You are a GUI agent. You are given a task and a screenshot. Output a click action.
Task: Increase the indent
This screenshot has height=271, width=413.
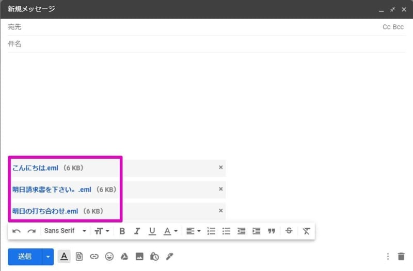[x=256, y=231]
